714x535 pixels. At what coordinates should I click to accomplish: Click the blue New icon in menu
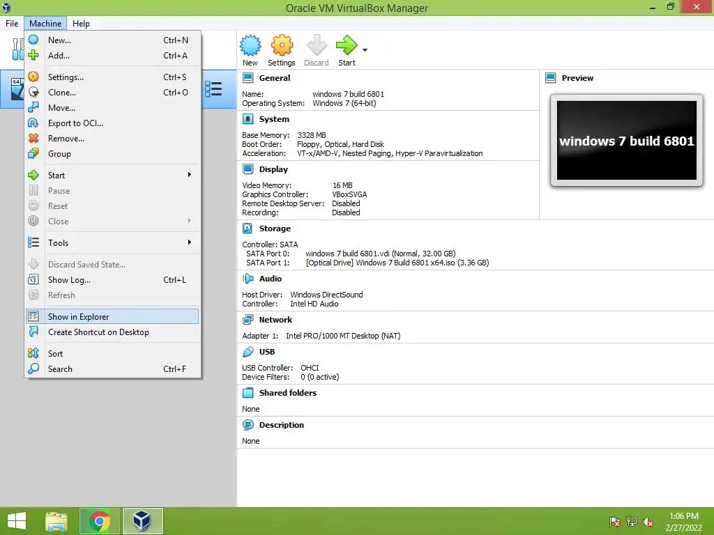pyautogui.click(x=33, y=40)
